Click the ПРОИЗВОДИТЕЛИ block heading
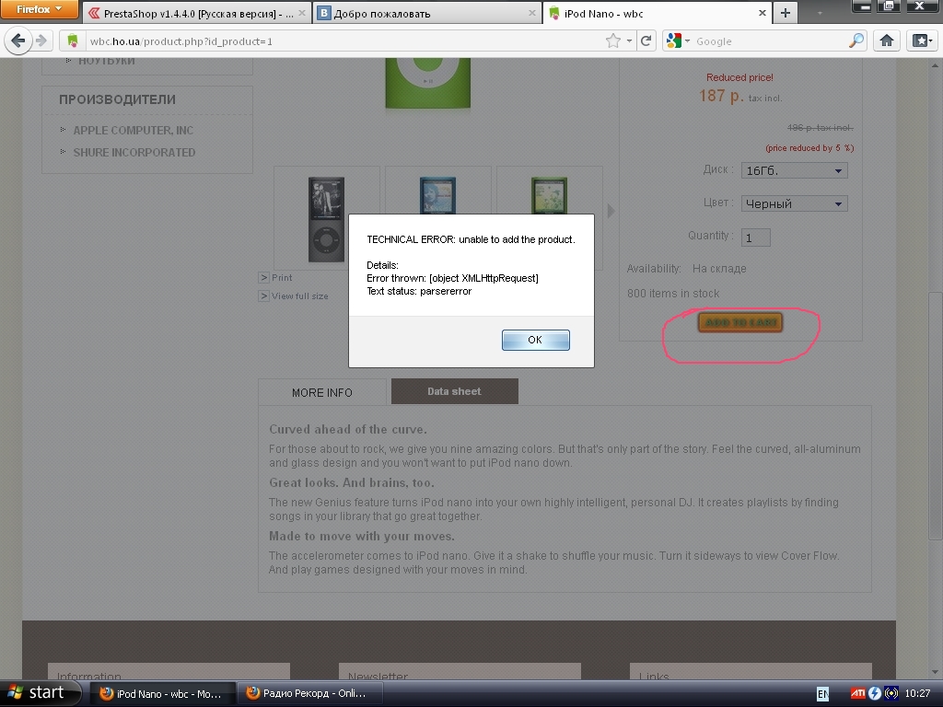Screen dimensions: 943x707 (117, 99)
